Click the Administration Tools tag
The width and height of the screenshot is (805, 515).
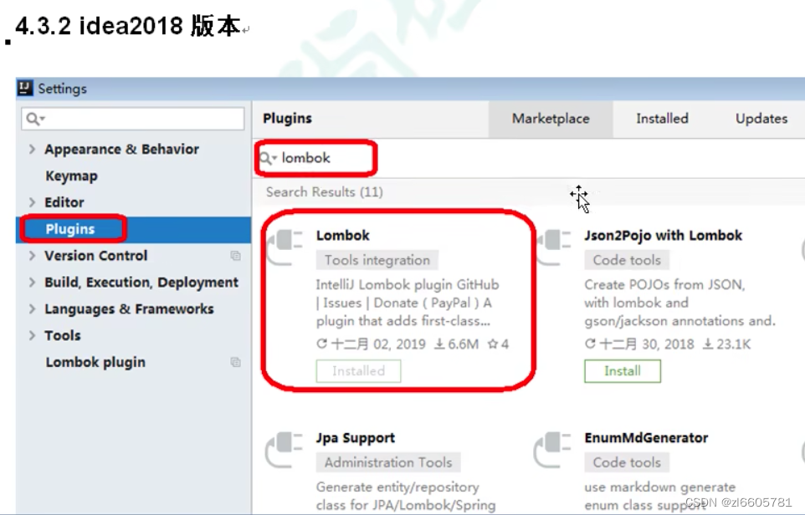tap(388, 462)
